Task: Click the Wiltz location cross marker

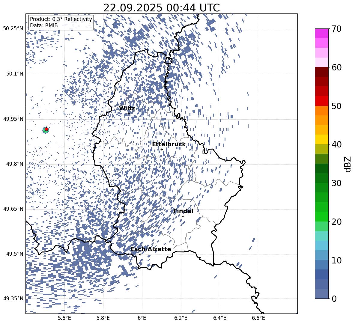Action: point(129,113)
